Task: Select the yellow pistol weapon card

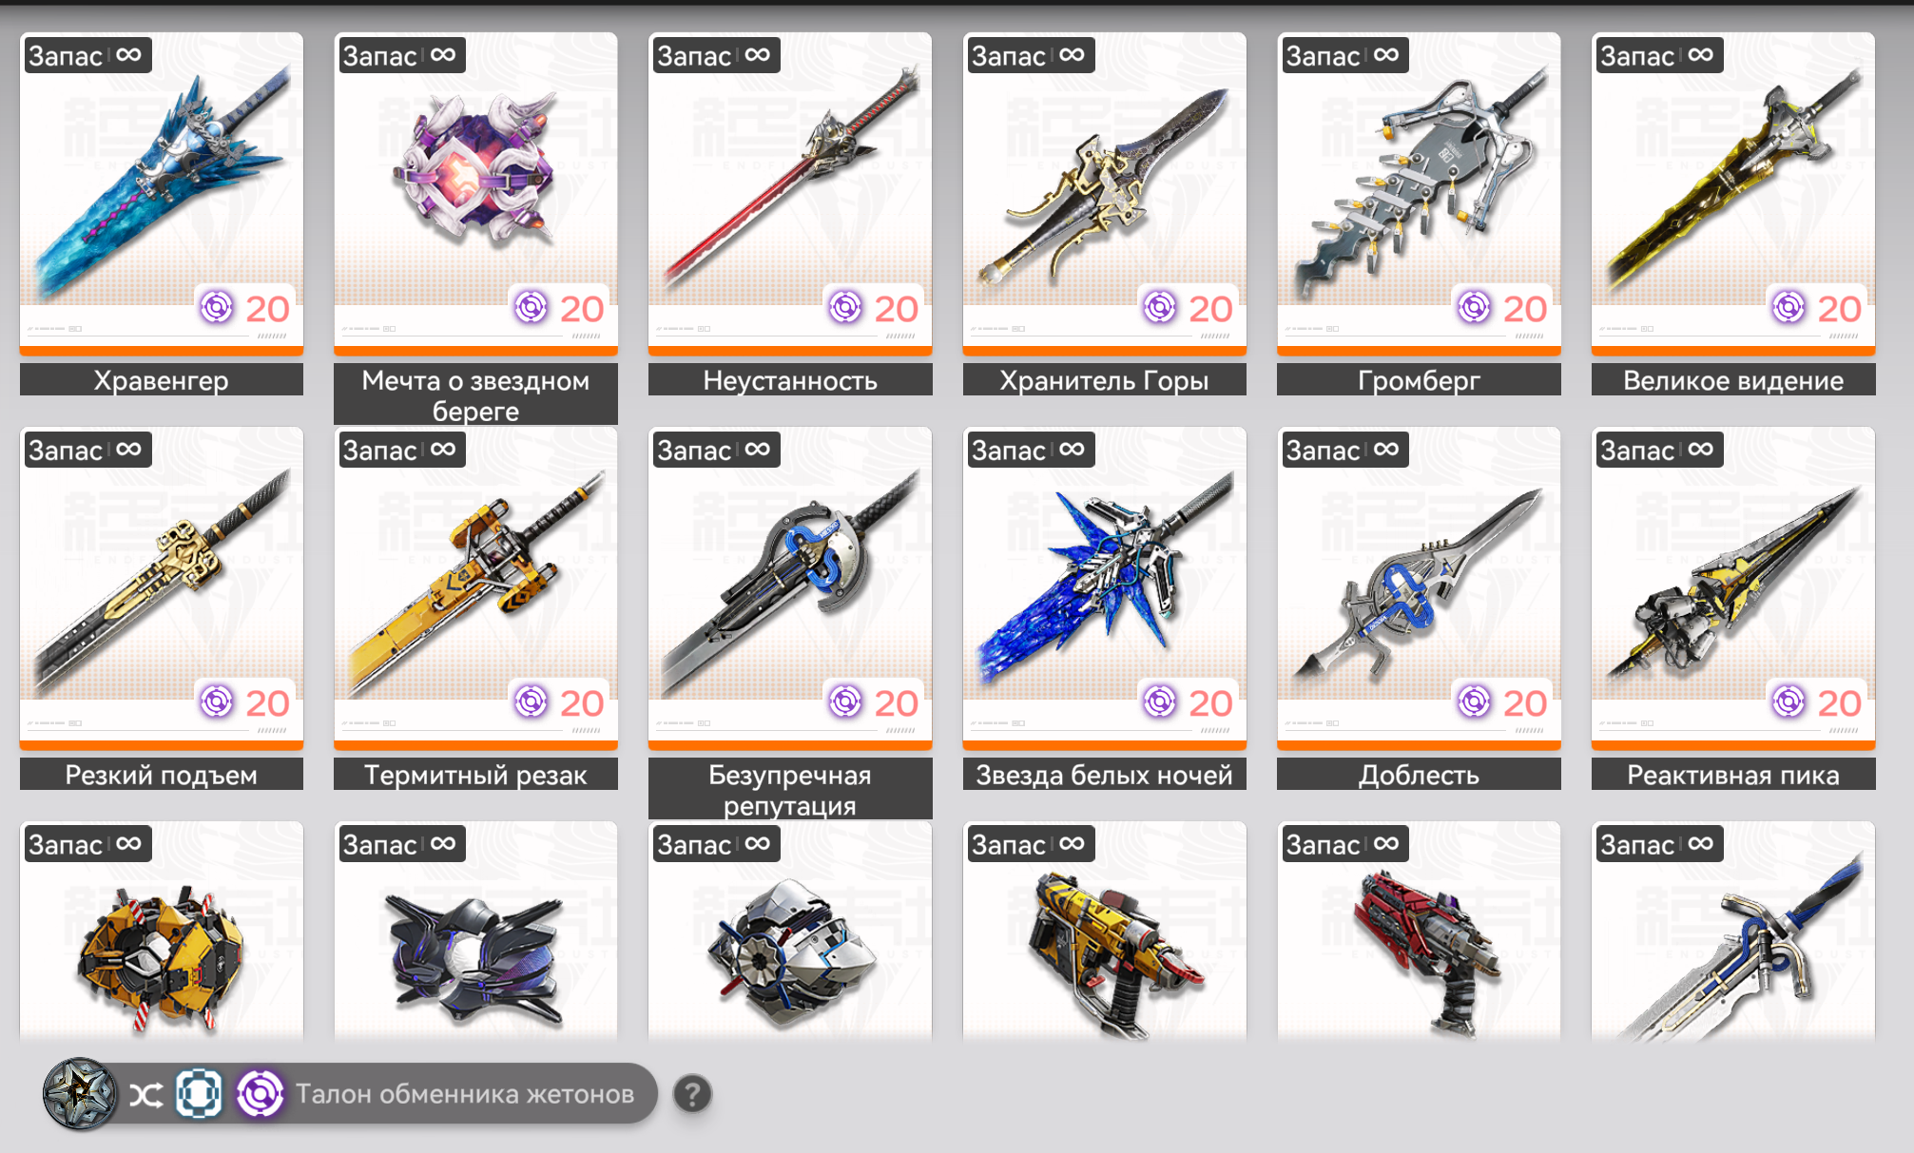Action: (1105, 932)
